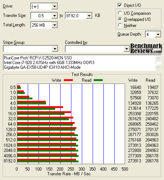
Task: Click the Write value 16640
Action: [x=136, y=87]
